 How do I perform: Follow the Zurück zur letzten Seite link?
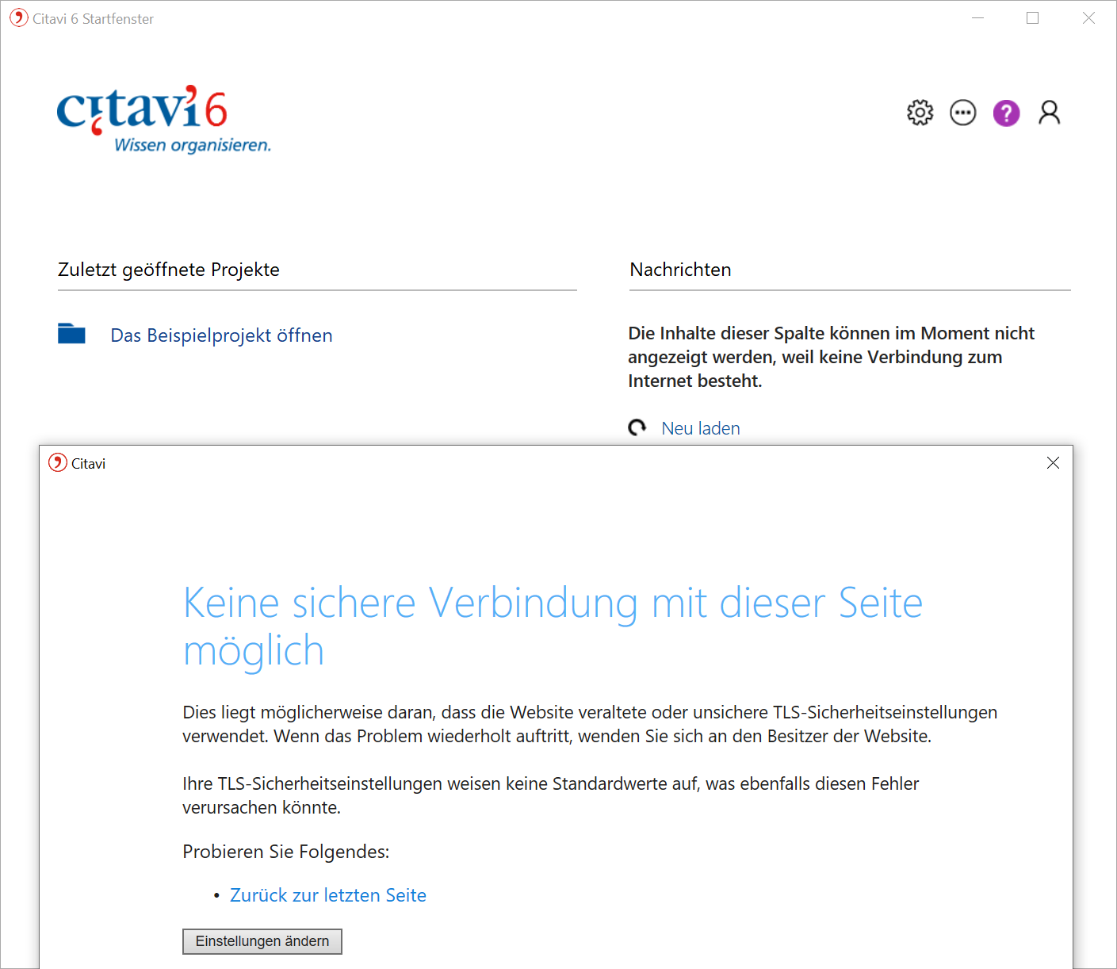pyautogui.click(x=328, y=895)
